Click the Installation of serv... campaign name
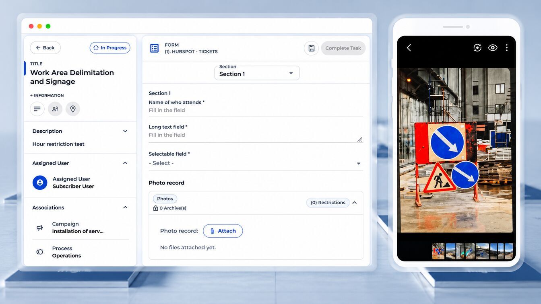Viewport: 541px width, 304px height. (x=78, y=231)
